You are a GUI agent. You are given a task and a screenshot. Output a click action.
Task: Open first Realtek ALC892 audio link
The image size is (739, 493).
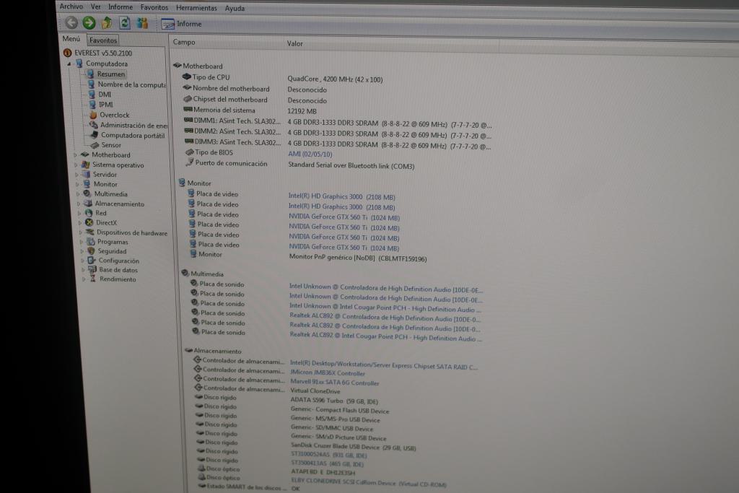pyautogui.click(x=385, y=317)
